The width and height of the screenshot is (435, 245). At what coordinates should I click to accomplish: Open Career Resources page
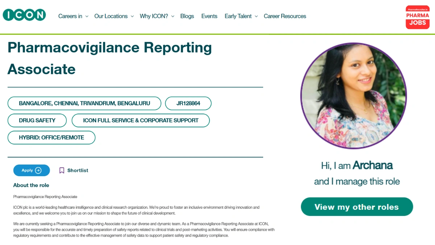coord(285,16)
